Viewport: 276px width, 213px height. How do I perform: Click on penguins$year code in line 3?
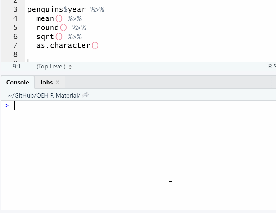coord(56,9)
